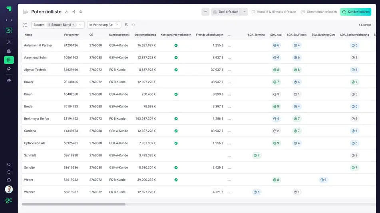Viewport: 380px width, 213px height.
Task: Click the horizontal table scrollbar
Action: [74, 204]
